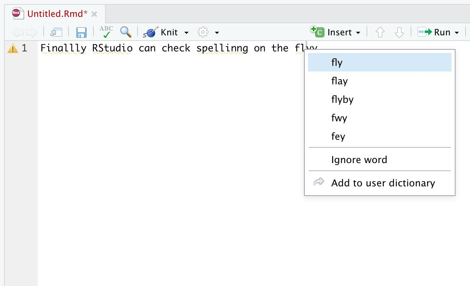Run ABC spell check
Image resolution: width=470 pixels, height=286 pixels.
[106, 32]
